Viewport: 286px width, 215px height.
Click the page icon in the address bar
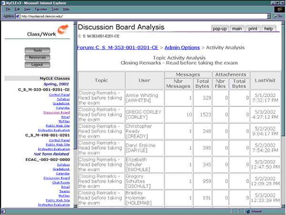point(18,16)
